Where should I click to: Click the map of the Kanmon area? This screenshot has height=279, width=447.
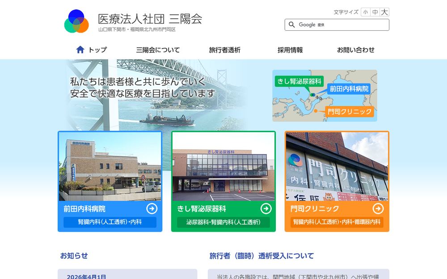pos(325,96)
